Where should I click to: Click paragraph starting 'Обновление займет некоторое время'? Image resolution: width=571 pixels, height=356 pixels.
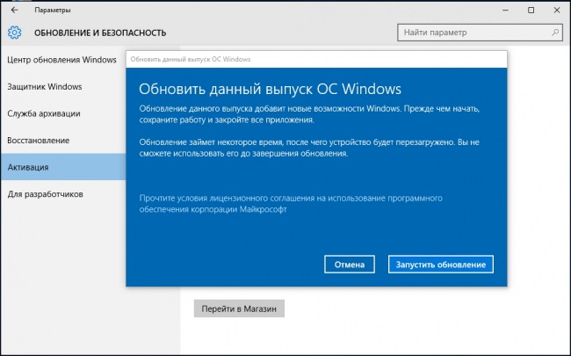click(309, 148)
